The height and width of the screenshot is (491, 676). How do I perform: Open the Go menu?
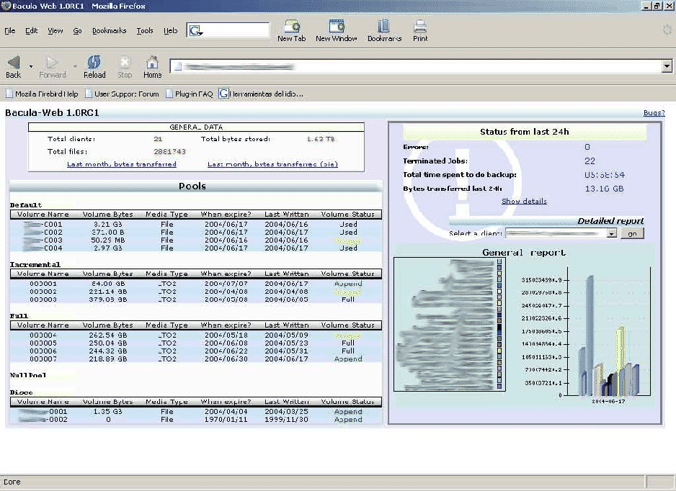(77, 30)
